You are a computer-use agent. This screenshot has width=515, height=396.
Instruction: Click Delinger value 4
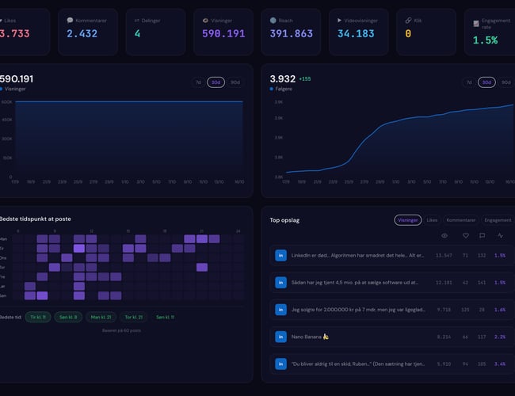tap(137, 33)
